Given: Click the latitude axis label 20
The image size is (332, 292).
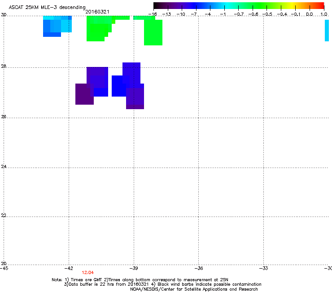Looking at the screenshot, I should pos(4,263).
